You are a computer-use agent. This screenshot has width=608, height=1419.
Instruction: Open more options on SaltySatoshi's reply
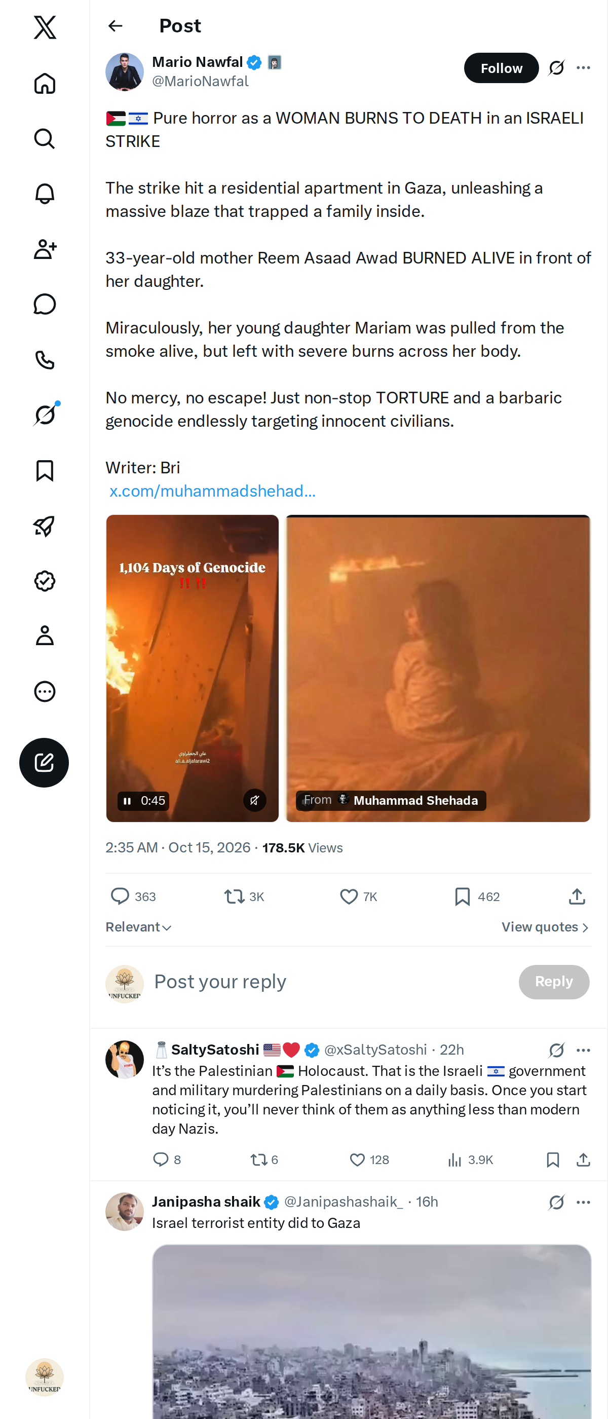coord(583,1050)
